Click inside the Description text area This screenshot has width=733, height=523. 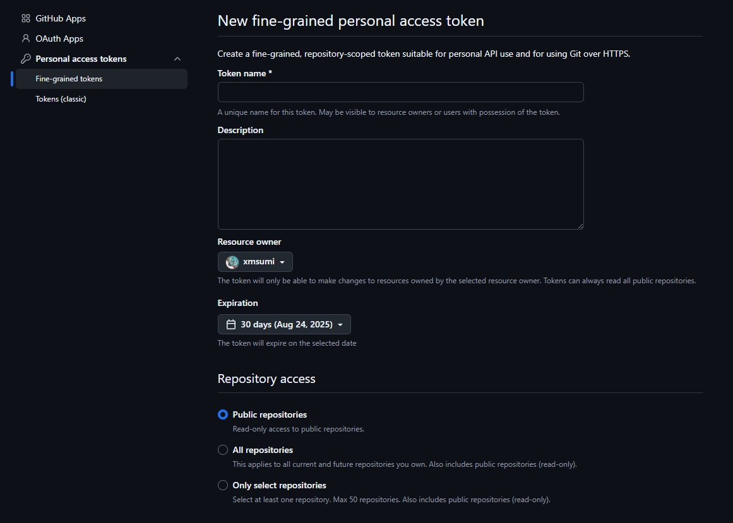(401, 184)
